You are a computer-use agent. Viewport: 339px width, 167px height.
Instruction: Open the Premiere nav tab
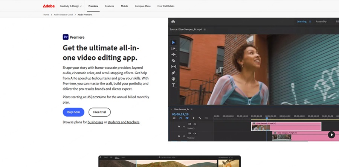pyautogui.click(x=93, y=6)
